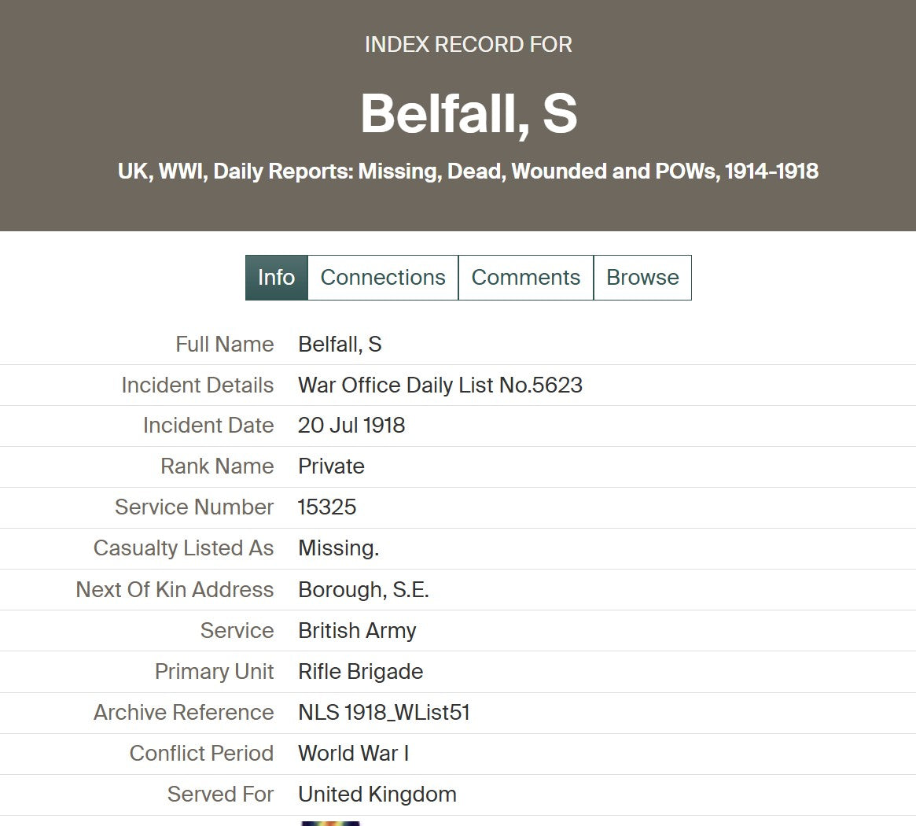Click 'War Office Daily List No.5623' value
The image size is (916, 826).
[x=440, y=385]
